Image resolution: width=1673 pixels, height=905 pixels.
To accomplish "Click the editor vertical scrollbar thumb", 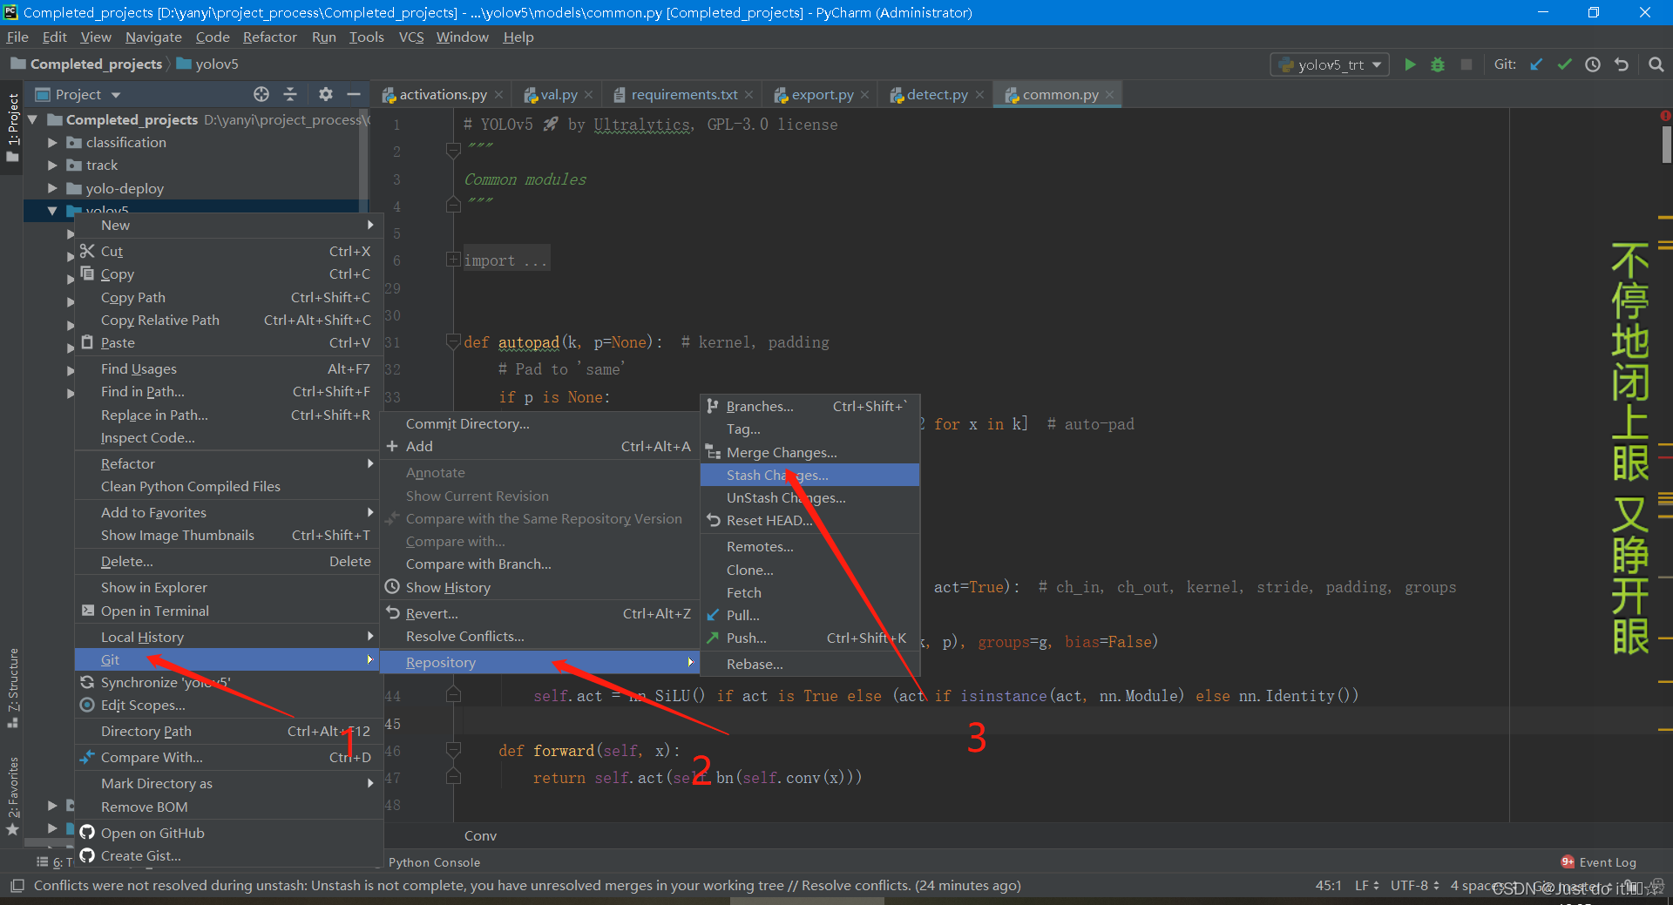I will 1666,145.
